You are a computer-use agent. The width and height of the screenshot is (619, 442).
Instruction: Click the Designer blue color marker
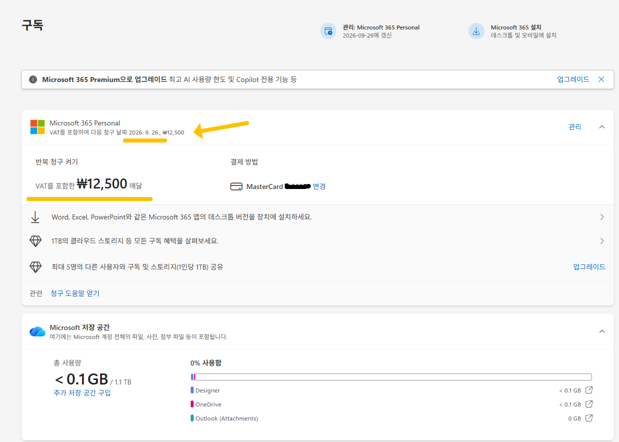(192, 390)
